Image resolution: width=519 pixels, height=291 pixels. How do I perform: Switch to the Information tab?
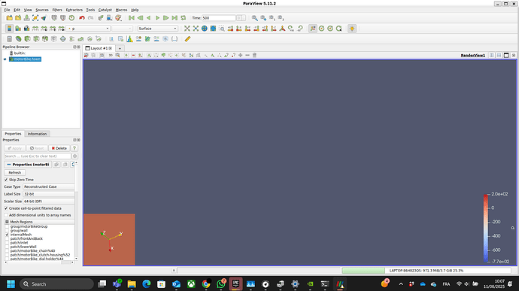pyautogui.click(x=37, y=134)
